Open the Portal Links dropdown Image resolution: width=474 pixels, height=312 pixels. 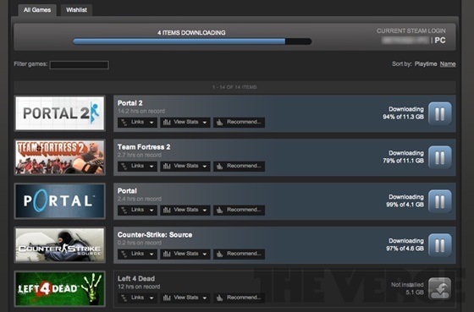pyautogui.click(x=137, y=210)
